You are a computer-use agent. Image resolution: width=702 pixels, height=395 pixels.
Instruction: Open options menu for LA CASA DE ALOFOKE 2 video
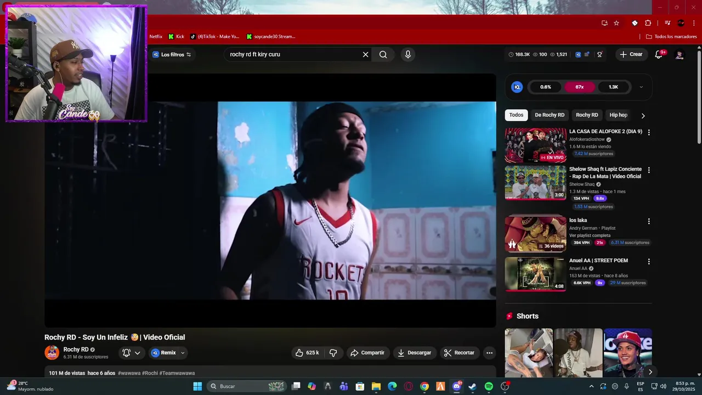click(649, 132)
